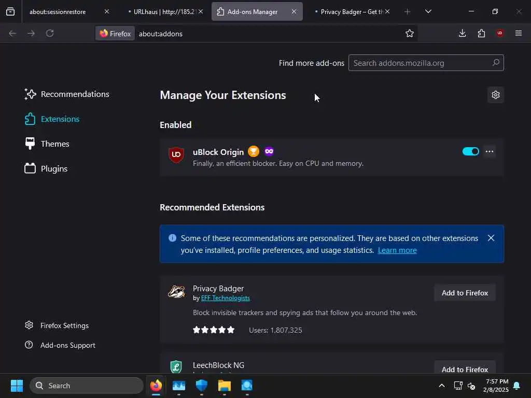
Task: Open Plugins in the sidebar
Action: pos(46,168)
